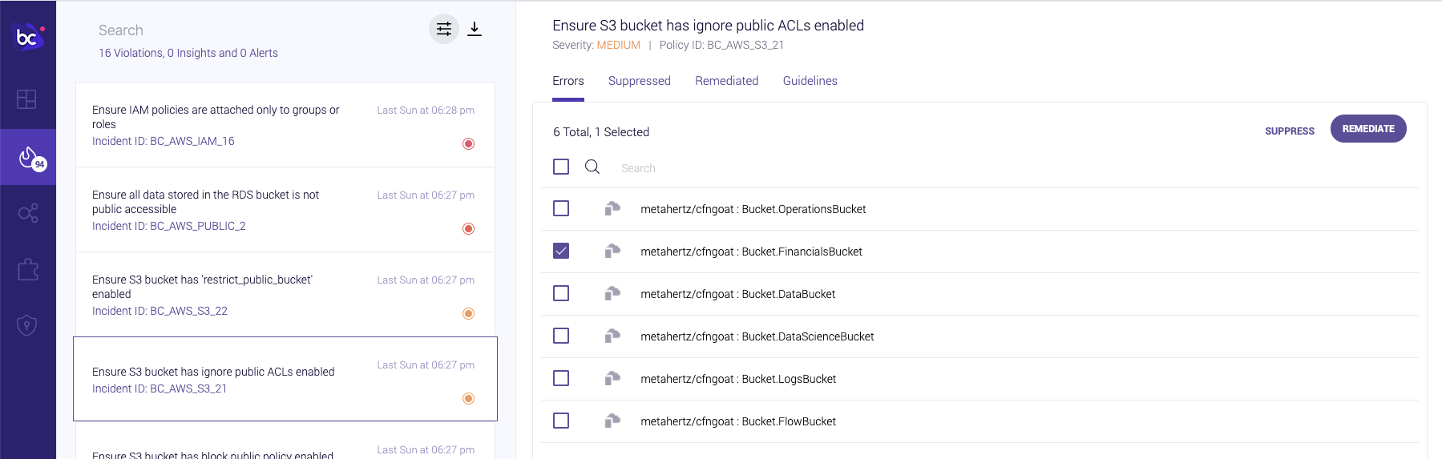Switch to the Suppressed tab
Viewport: 1442px width, 459px height.
[640, 81]
